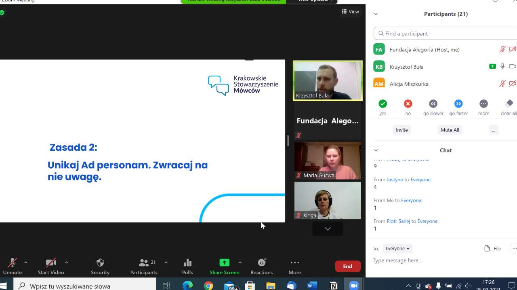
Task: Click the Invite button
Action: point(401,130)
